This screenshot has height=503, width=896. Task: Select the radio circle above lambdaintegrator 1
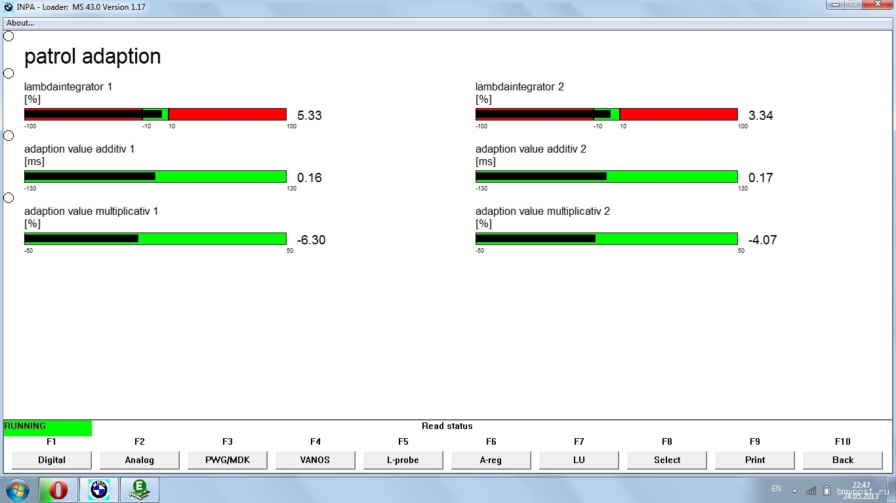(x=9, y=73)
